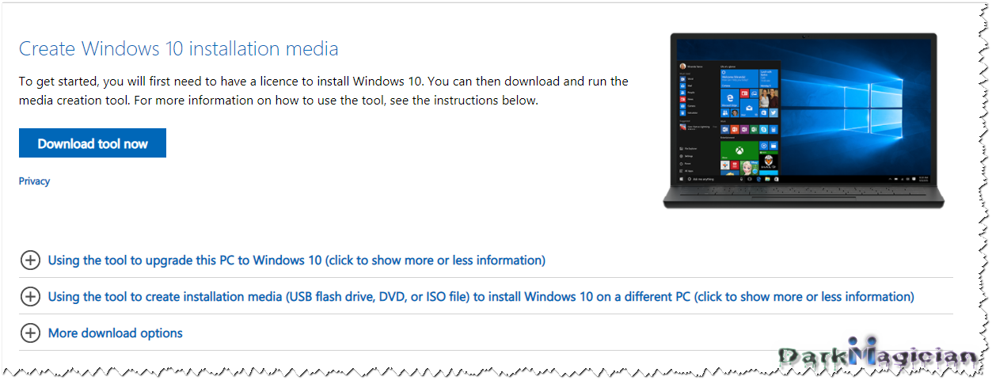Open the Privacy link
The height and width of the screenshot is (384, 996).
point(34,181)
